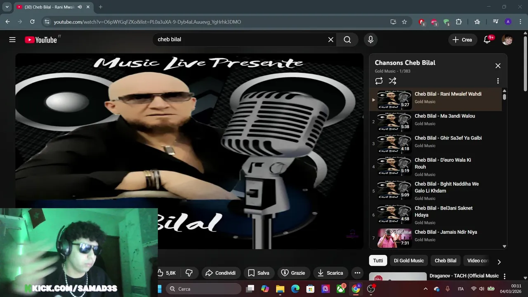Screen dimensions: 528x297
Task: Click the 5,8K like button
Action: (167, 273)
